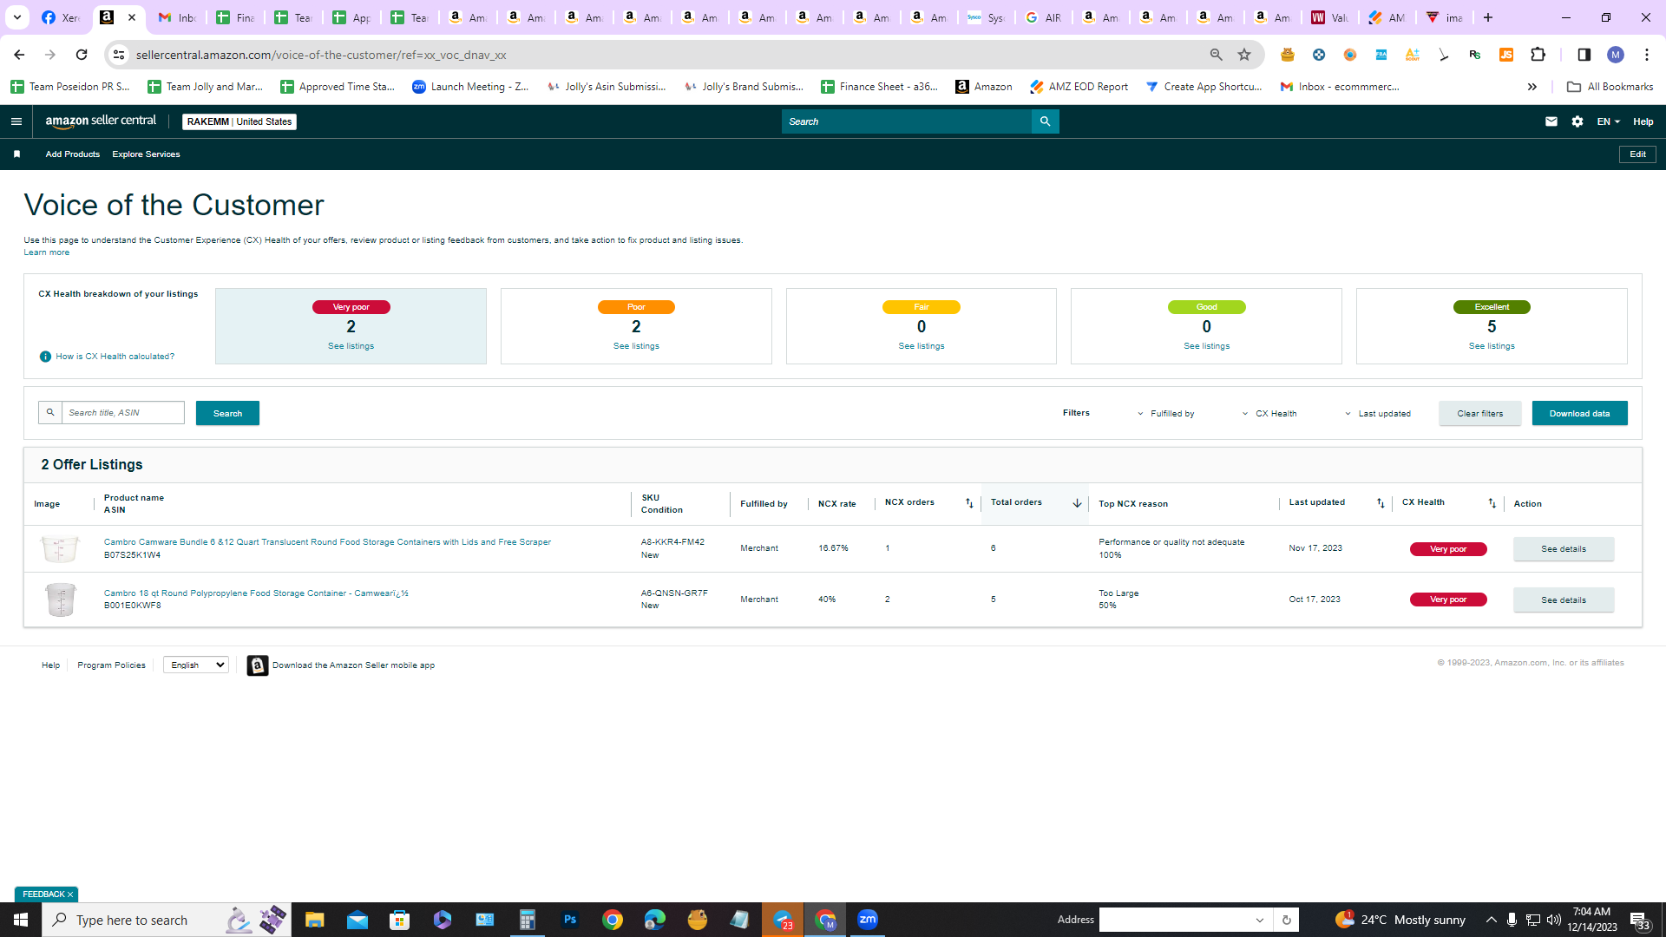
Task: Open Photoshop from the taskbar
Action: pyautogui.click(x=570, y=920)
